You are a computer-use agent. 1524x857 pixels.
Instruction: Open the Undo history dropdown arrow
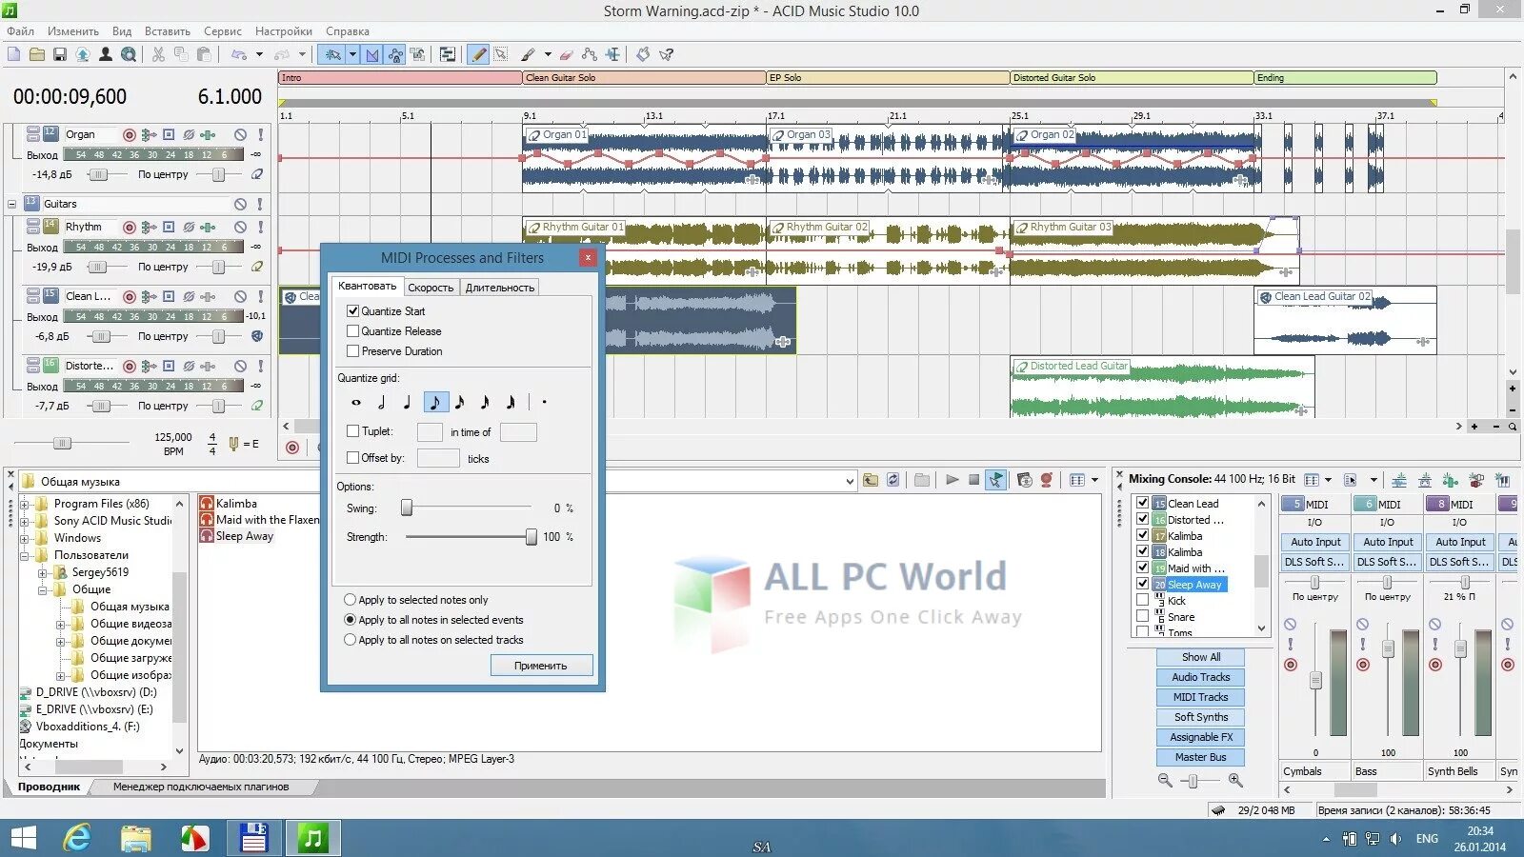point(259,54)
